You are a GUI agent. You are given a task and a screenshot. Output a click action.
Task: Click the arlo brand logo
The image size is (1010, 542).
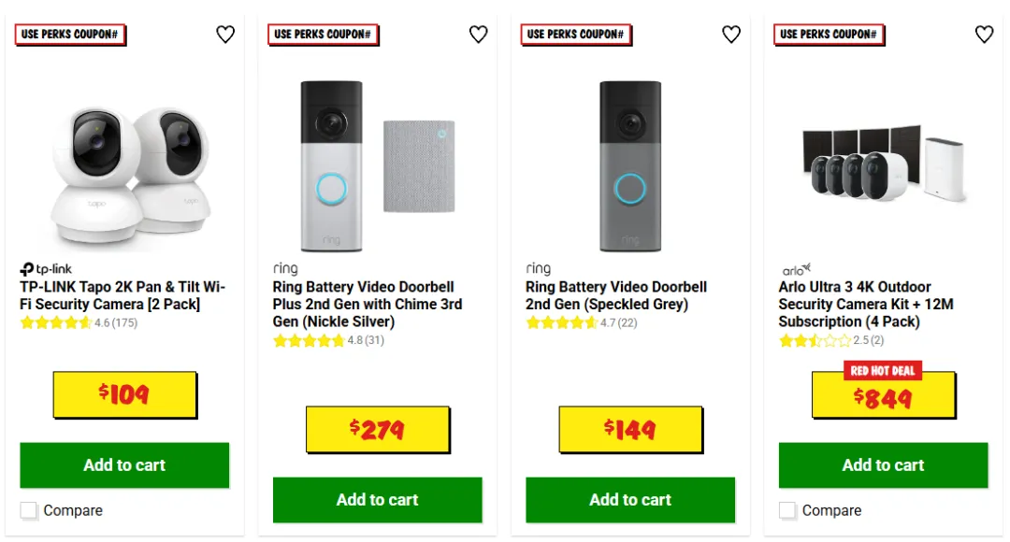pos(796,270)
